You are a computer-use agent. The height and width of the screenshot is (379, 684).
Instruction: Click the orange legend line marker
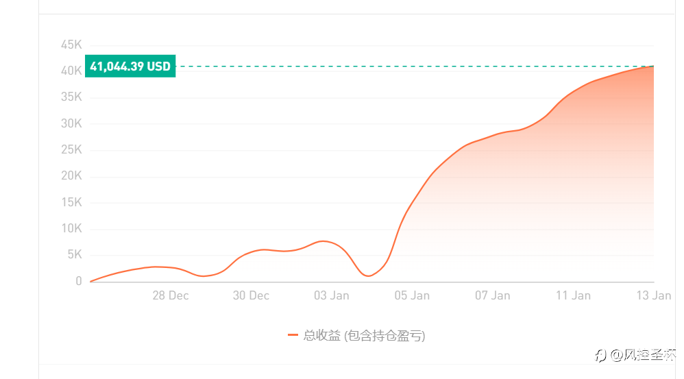click(x=293, y=335)
